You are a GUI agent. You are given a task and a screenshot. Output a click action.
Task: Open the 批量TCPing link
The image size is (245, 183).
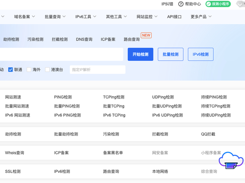coord(114,106)
